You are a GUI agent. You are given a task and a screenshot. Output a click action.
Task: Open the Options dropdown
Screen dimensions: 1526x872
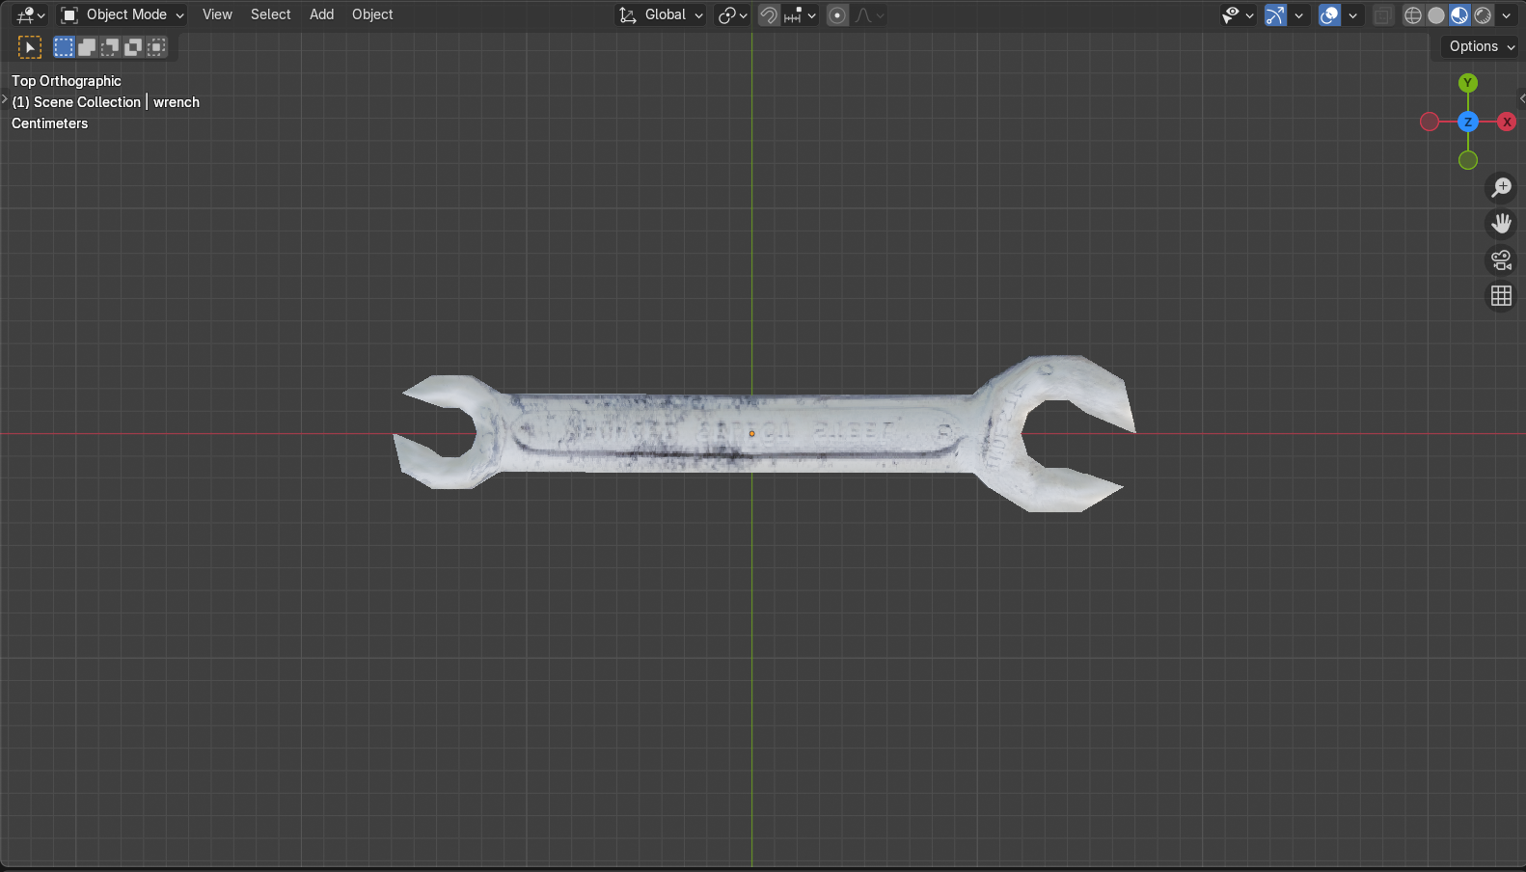[x=1482, y=46]
